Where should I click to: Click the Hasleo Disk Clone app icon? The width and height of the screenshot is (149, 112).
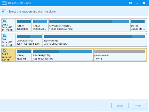tap(4, 3)
